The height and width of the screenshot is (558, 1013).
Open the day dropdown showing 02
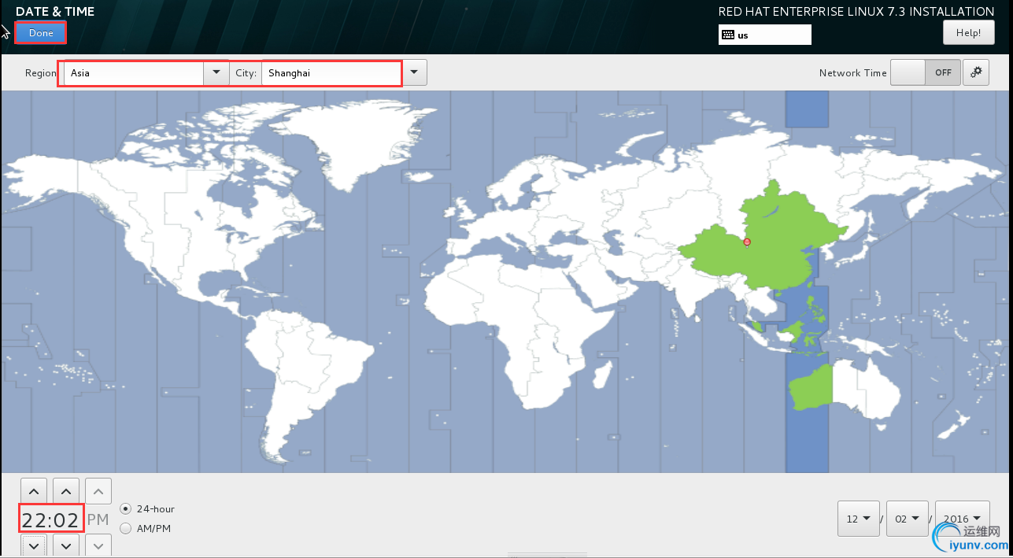click(x=907, y=519)
